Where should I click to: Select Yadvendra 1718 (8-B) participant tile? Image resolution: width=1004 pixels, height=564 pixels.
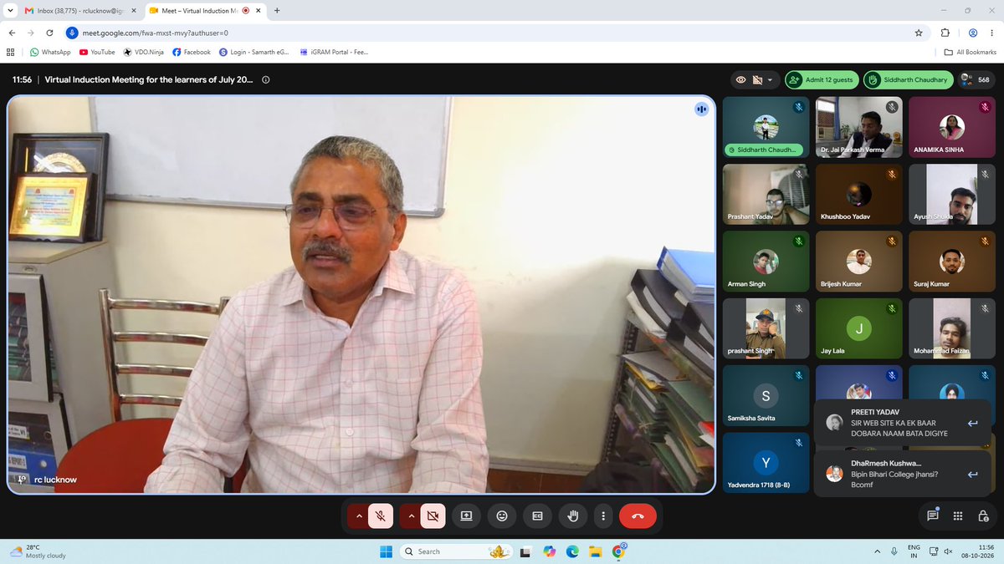(766, 463)
